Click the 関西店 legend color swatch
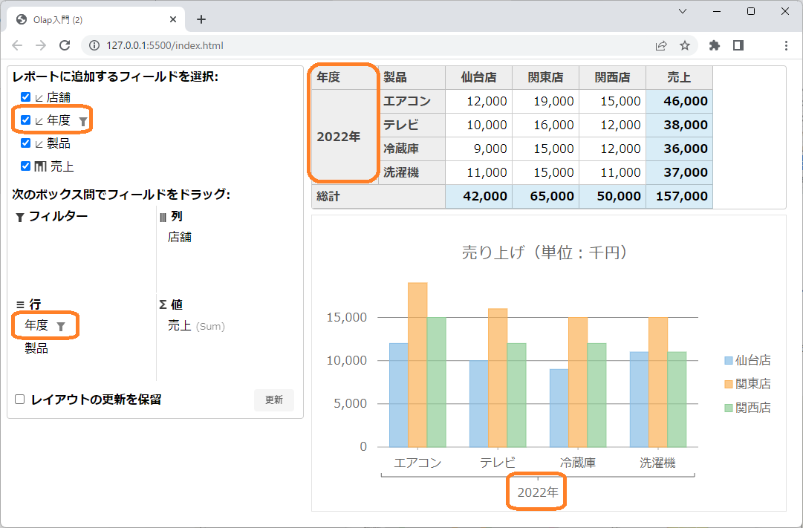 coord(729,408)
